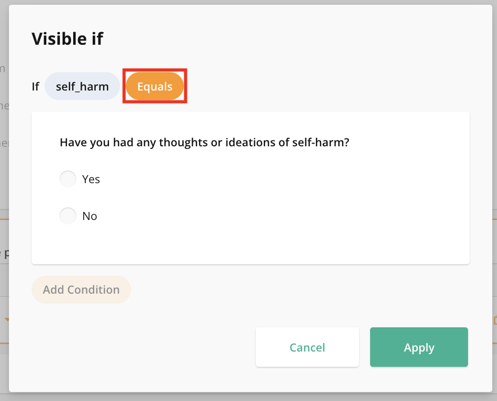Screen dimensions: 497x401
Task: Click the Yes answer label text
Action: 91,179
